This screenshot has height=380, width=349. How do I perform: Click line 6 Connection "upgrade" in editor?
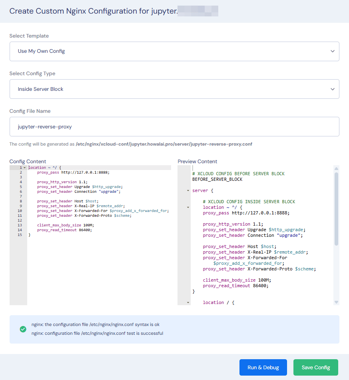pyautogui.click(x=79, y=192)
